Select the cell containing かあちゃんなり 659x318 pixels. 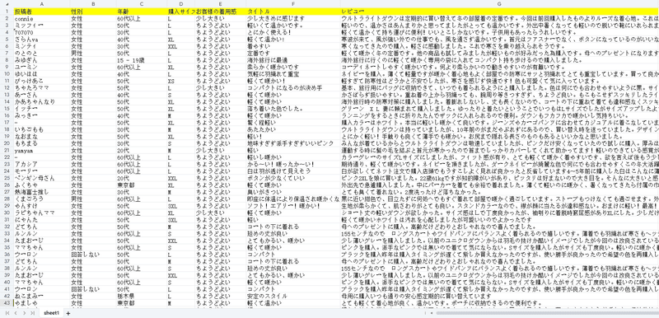click(42, 101)
